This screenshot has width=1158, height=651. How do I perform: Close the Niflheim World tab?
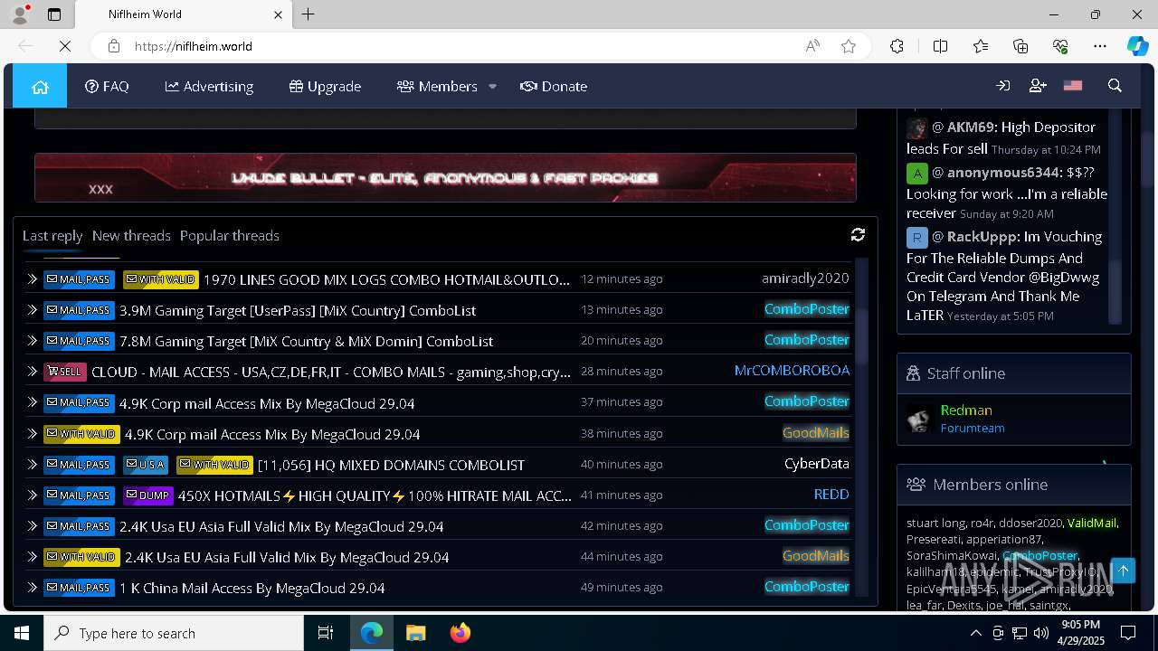[278, 14]
